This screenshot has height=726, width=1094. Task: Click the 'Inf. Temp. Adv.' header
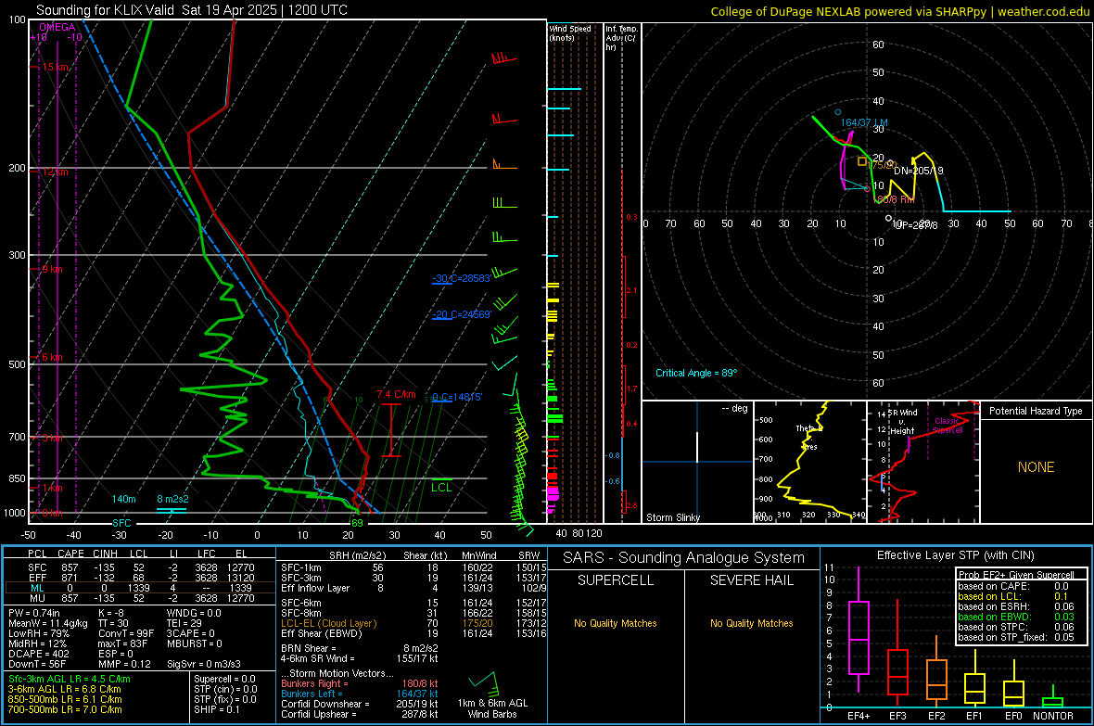pyautogui.click(x=621, y=38)
